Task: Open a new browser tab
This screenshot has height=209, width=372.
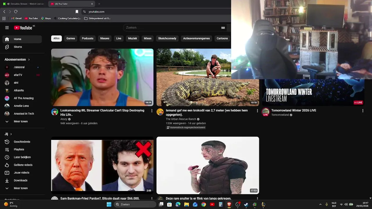Action: coord(99,4)
